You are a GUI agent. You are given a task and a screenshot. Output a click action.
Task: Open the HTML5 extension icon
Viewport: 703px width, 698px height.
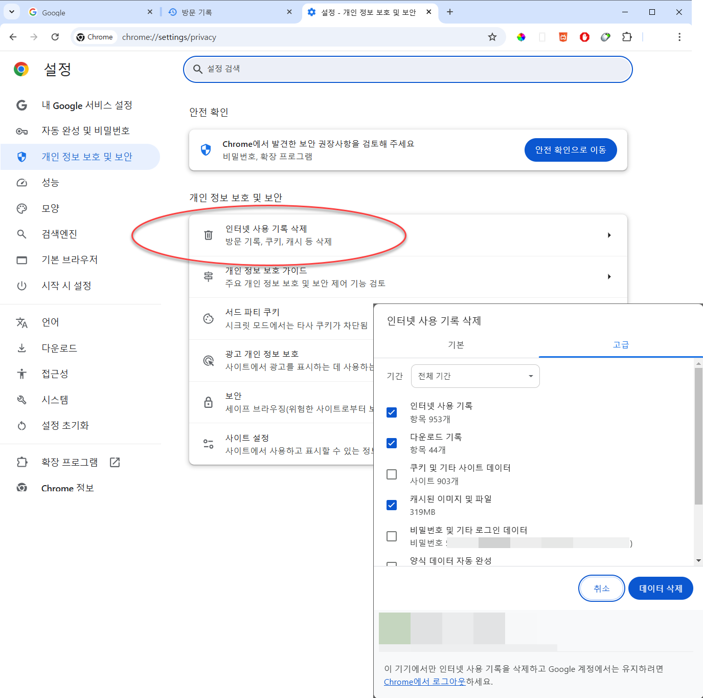point(563,37)
